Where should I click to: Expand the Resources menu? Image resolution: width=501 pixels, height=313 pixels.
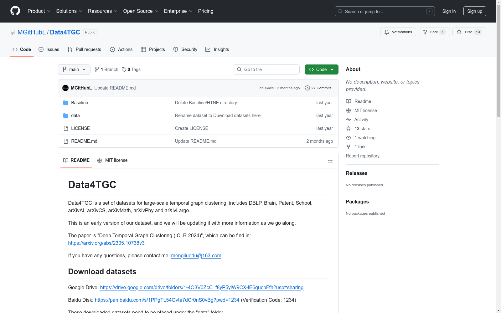point(103,11)
